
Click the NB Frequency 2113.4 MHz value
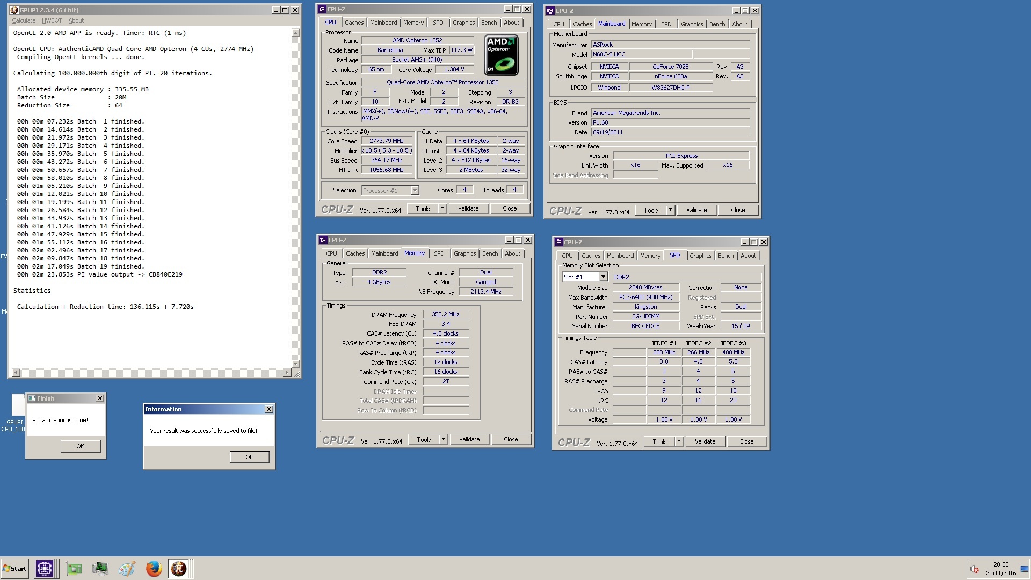point(486,292)
